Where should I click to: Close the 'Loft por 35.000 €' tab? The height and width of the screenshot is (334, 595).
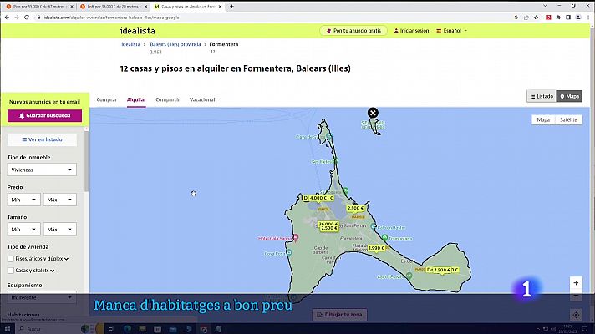(146, 7)
